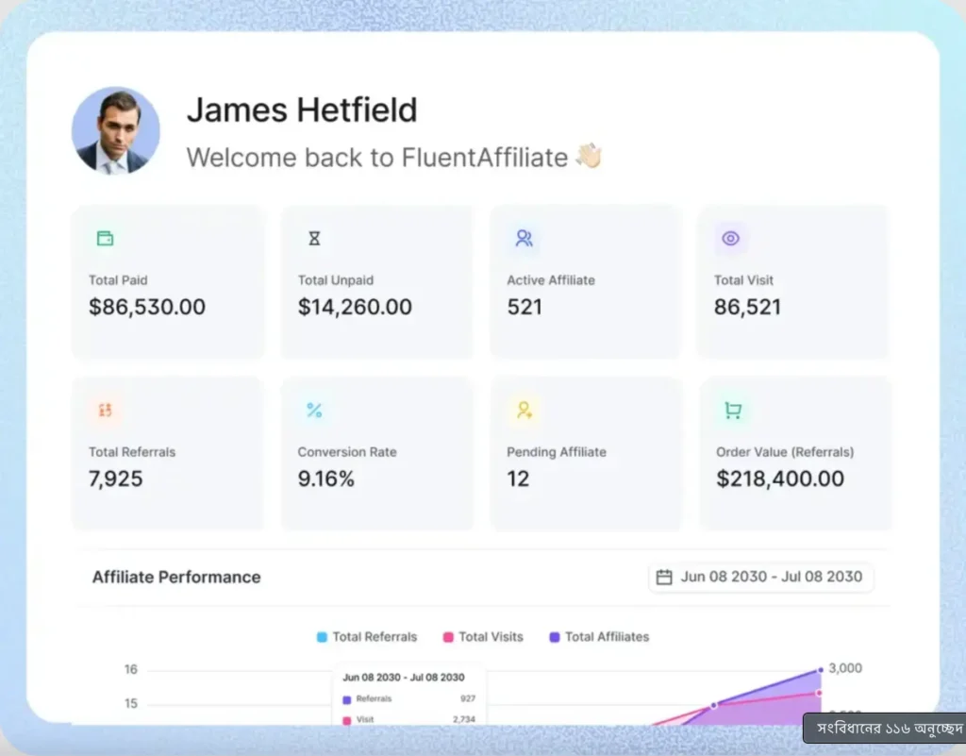Click the Total Referrals card label

[x=132, y=452]
